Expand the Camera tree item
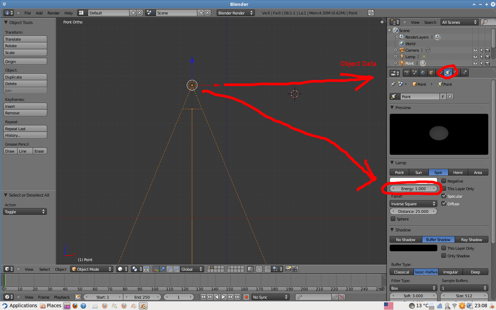The width and height of the screenshot is (496, 310). coord(396,50)
